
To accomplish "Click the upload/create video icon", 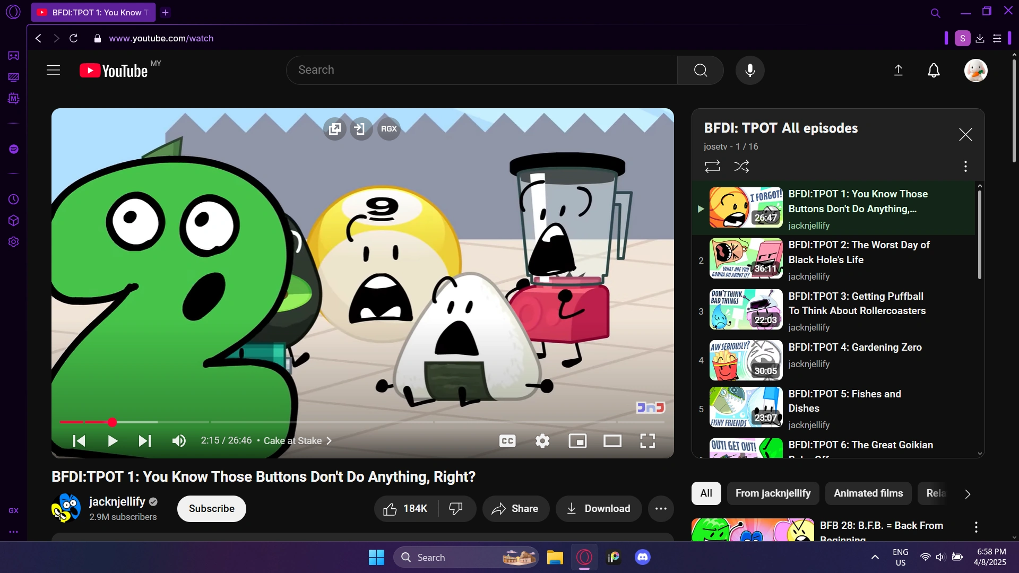I will coord(899,70).
